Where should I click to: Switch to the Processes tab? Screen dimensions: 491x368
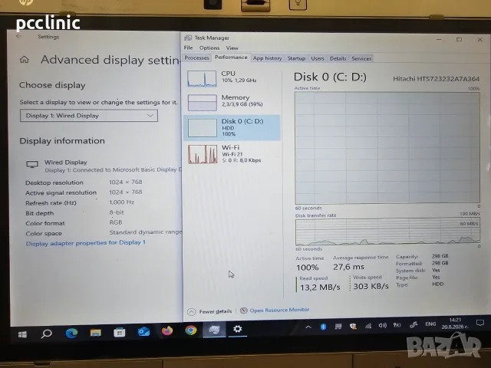(196, 58)
